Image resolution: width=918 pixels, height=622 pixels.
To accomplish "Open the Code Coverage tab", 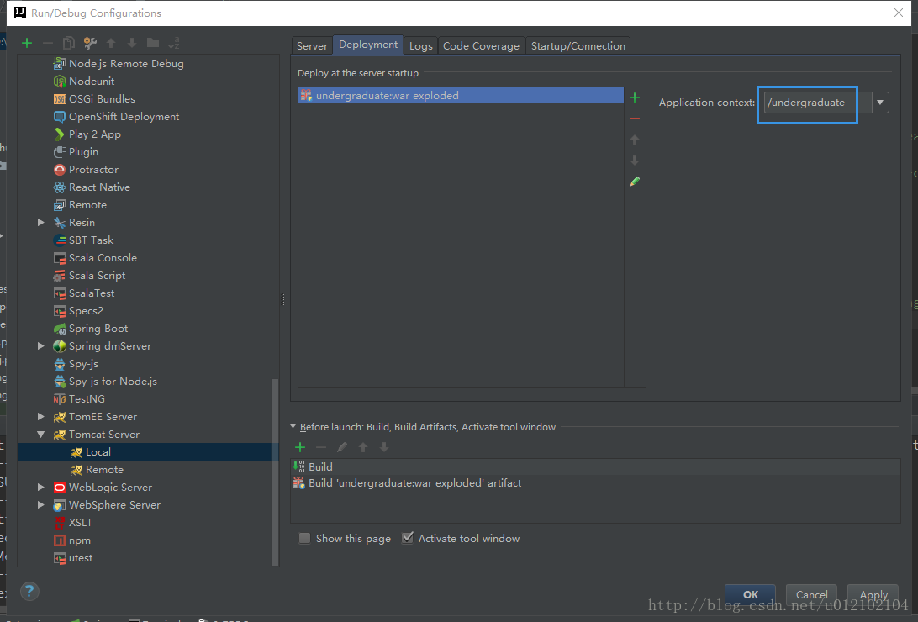I will coord(481,45).
